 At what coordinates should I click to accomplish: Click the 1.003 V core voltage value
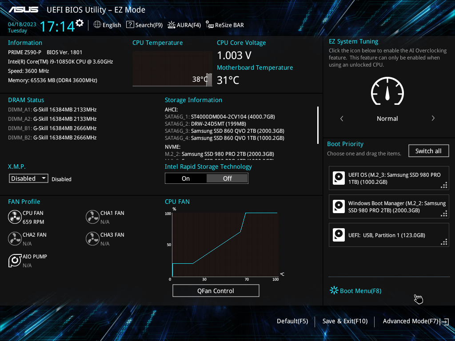pyautogui.click(x=234, y=55)
